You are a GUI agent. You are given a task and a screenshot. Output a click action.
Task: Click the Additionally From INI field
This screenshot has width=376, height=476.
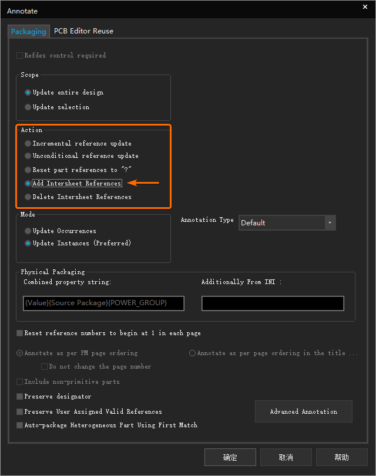point(273,303)
